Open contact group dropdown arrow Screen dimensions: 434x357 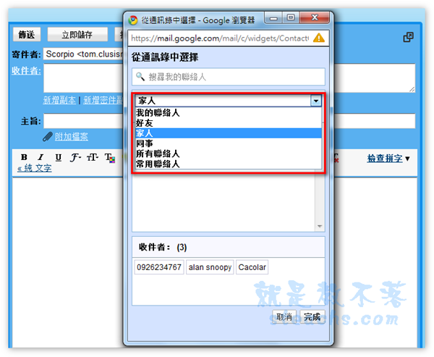316,101
